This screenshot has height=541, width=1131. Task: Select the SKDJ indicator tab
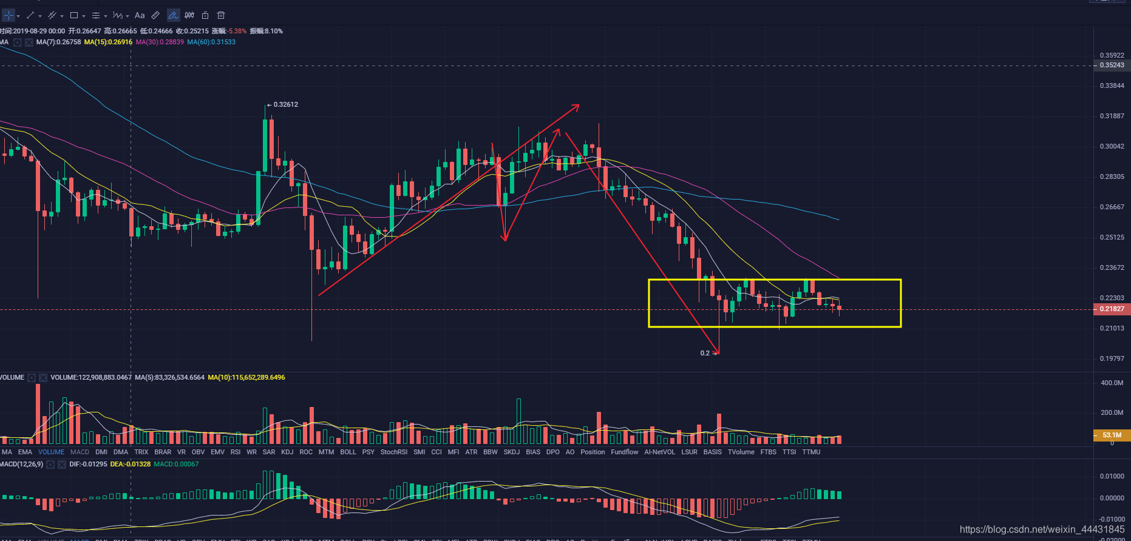pyautogui.click(x=511, y=452)
